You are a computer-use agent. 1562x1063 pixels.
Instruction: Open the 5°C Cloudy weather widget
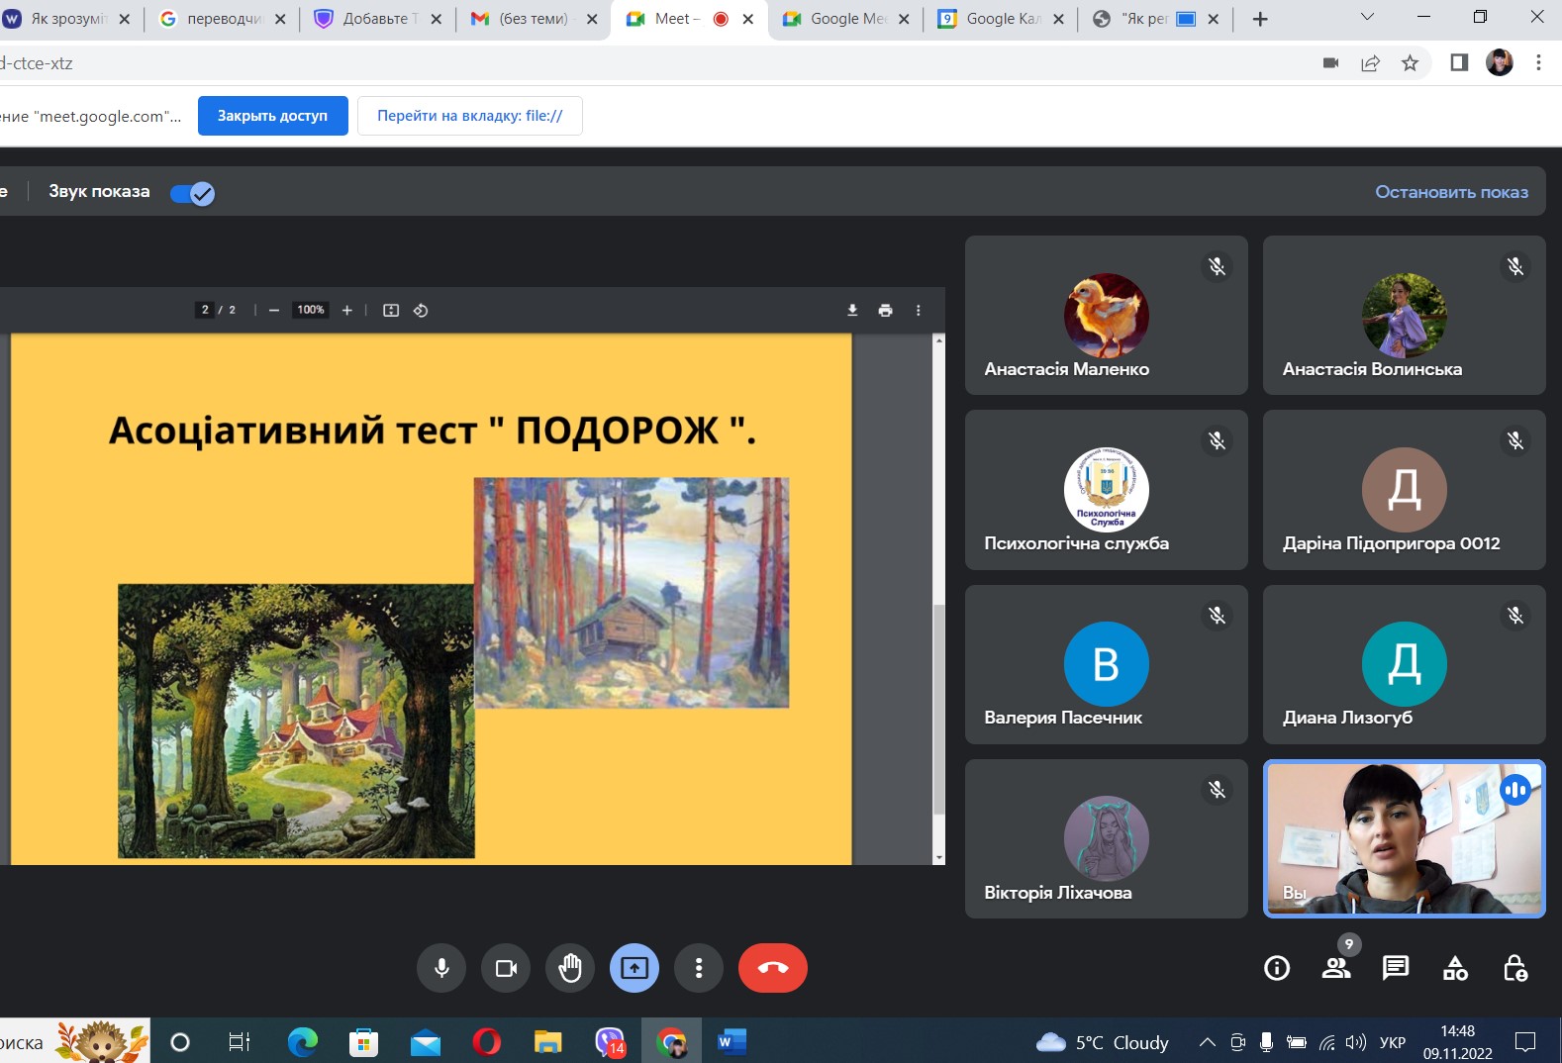pos(1102,1042)
